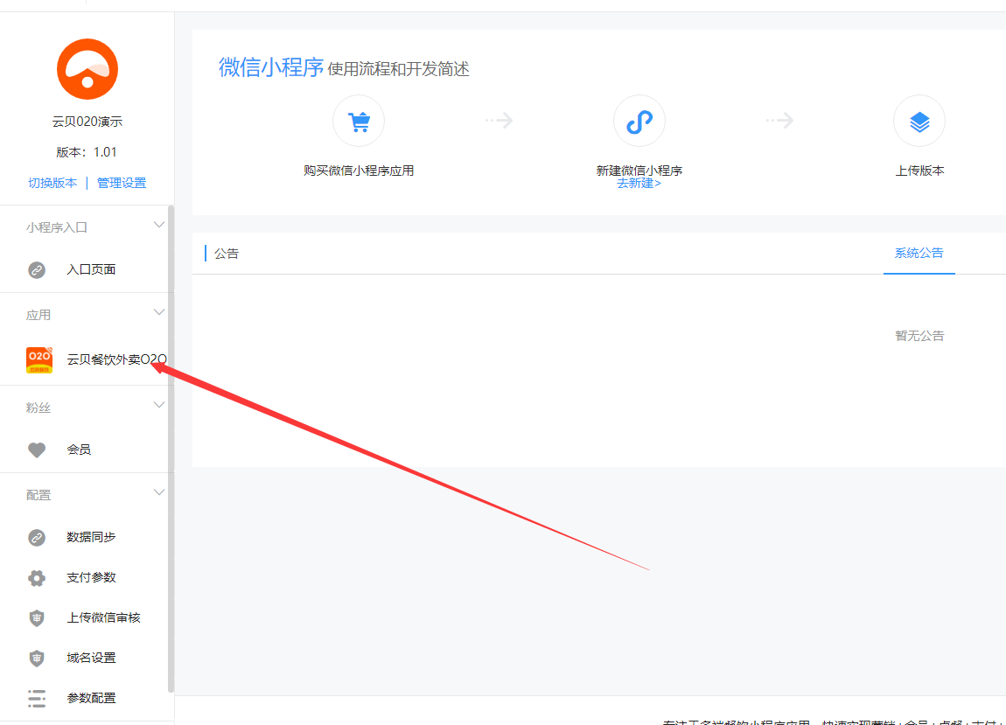Collapse the 应用 section chevron

click(x=159, y=312)
